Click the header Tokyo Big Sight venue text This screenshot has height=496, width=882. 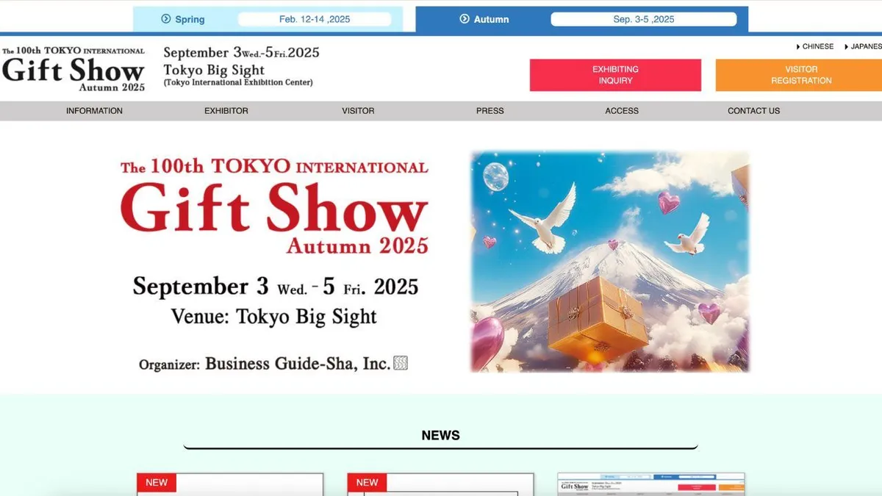point(214,71)
